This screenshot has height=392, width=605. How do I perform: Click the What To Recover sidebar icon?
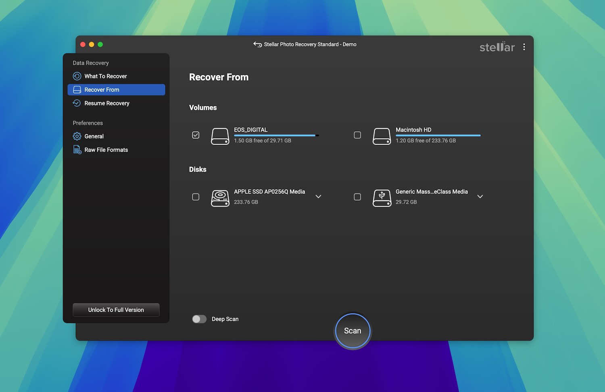pyautogui.click(x=77, y=76)
